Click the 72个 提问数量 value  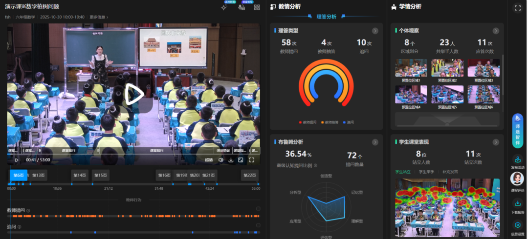(355, 156)
